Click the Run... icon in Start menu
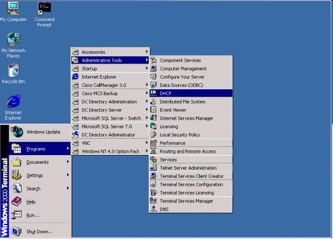The image size is (333, 239). 16,215
